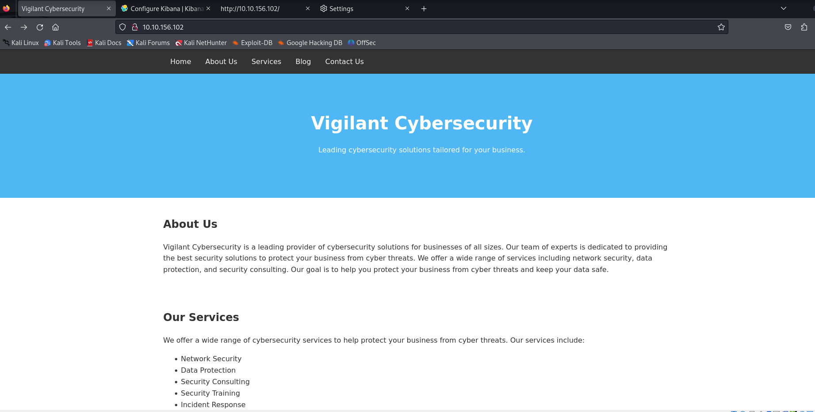Open the extensions puzzle icon
Screen dimensions: 815x412
point(804,27)
